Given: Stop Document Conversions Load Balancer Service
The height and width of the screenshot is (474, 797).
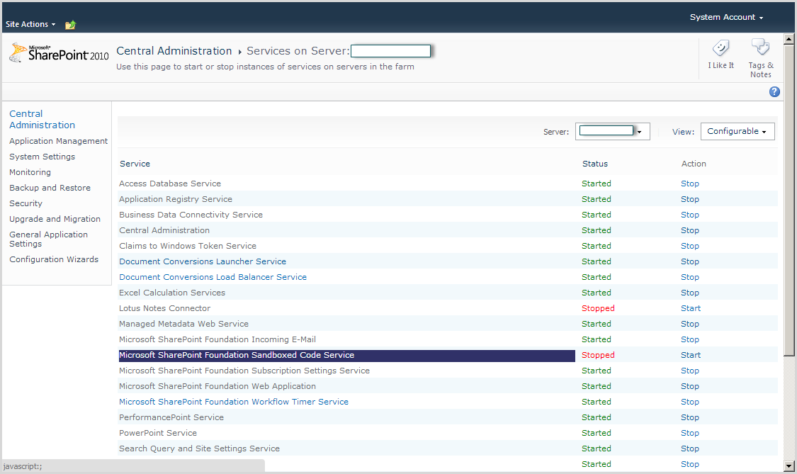Looking at the screenshot, I should [x=690, y=277].
